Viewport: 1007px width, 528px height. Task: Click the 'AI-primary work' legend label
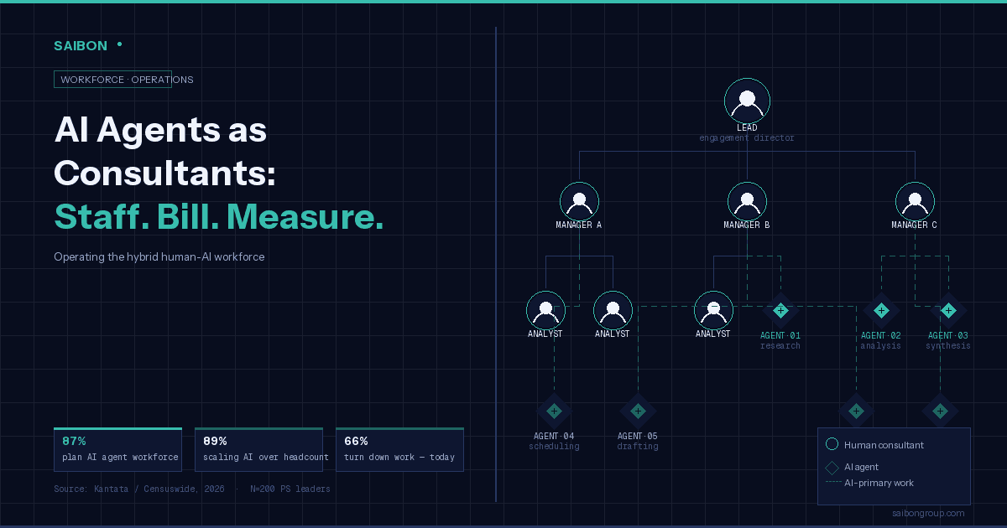(x=879, y=483)
